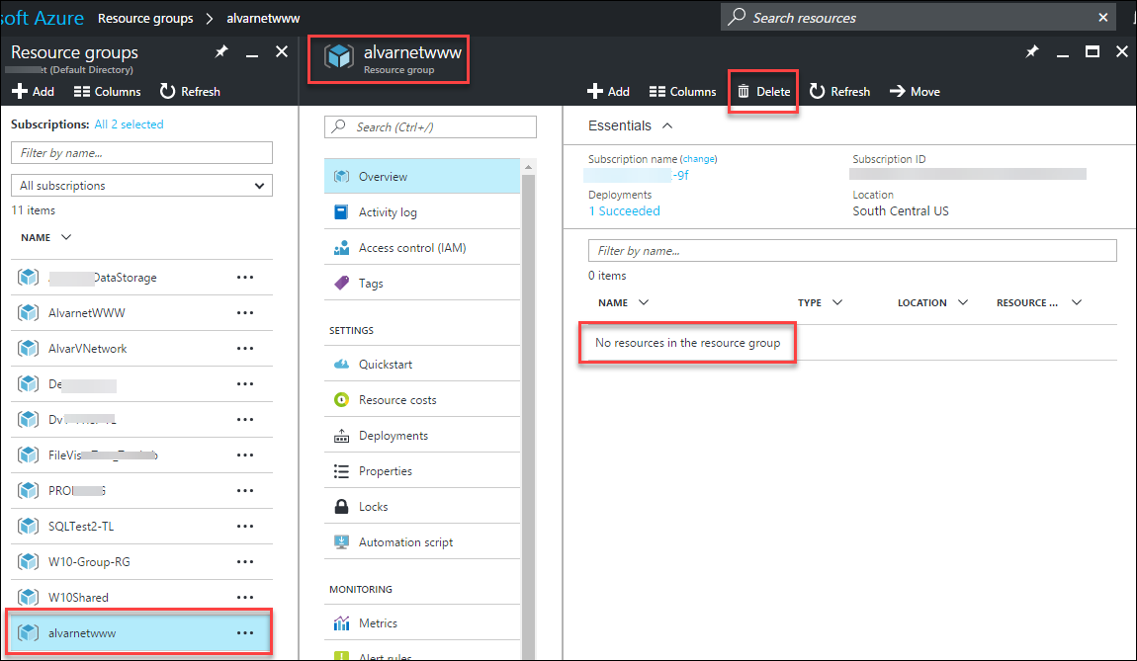Pin the alvarnetwww blade to dashboard
Image resolution: width=1137 pixels, height=661 pixels.
click(x=1032, y=51)
